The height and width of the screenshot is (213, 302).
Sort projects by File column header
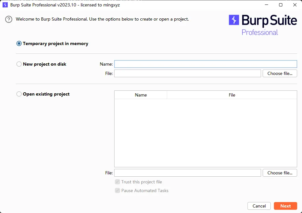(x=232, y=95)
